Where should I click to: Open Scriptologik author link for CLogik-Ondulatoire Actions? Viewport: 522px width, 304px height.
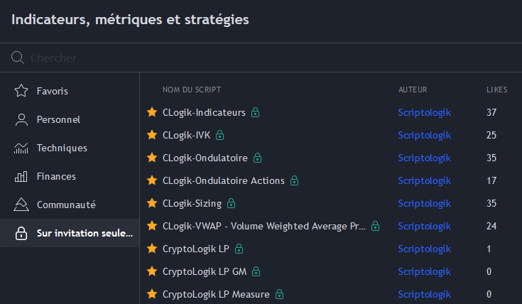tap(425, 180)
